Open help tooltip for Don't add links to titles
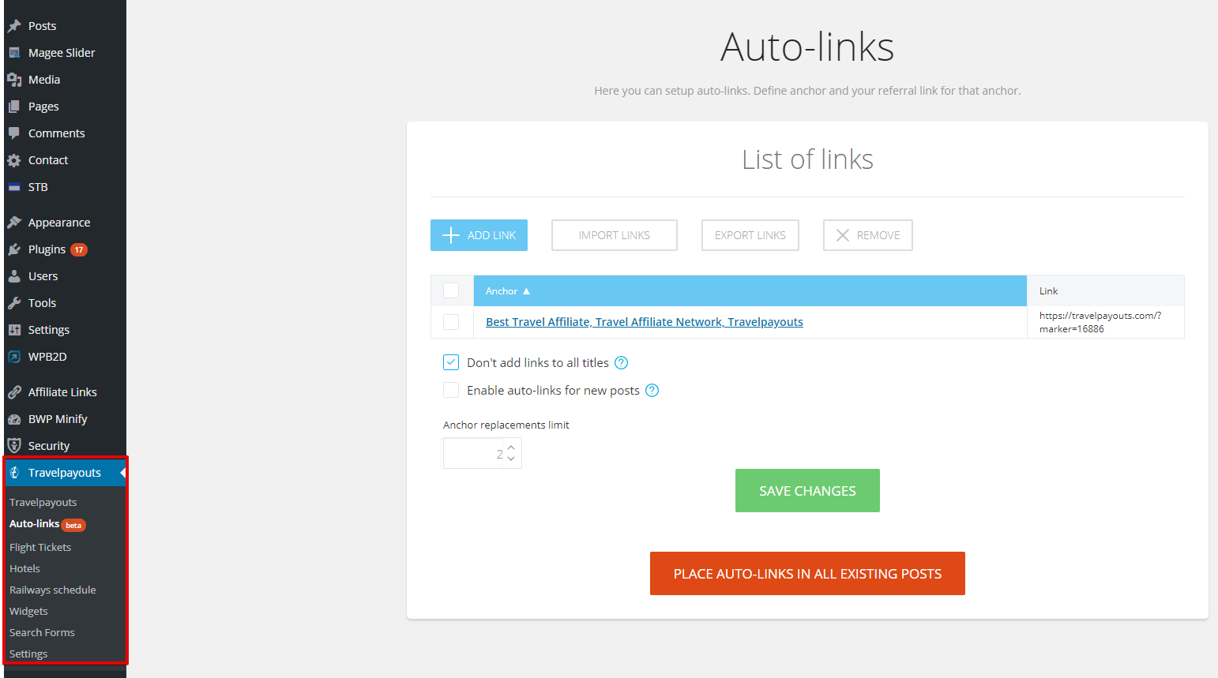The height and width of the screenshot is (678, 1218). point(622,363)
